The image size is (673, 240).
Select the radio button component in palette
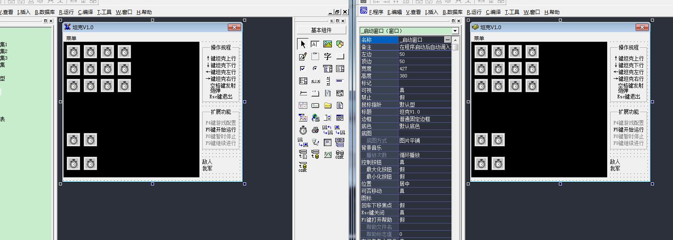tap(315, 69)
